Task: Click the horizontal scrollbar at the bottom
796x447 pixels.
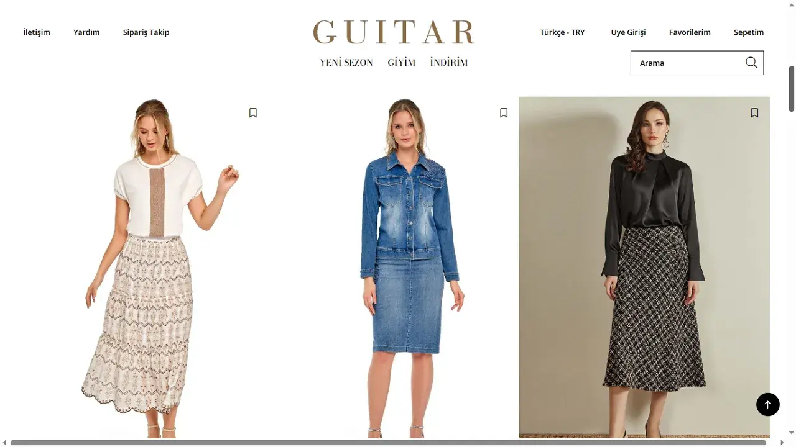Action: click(x=389, y=443)
